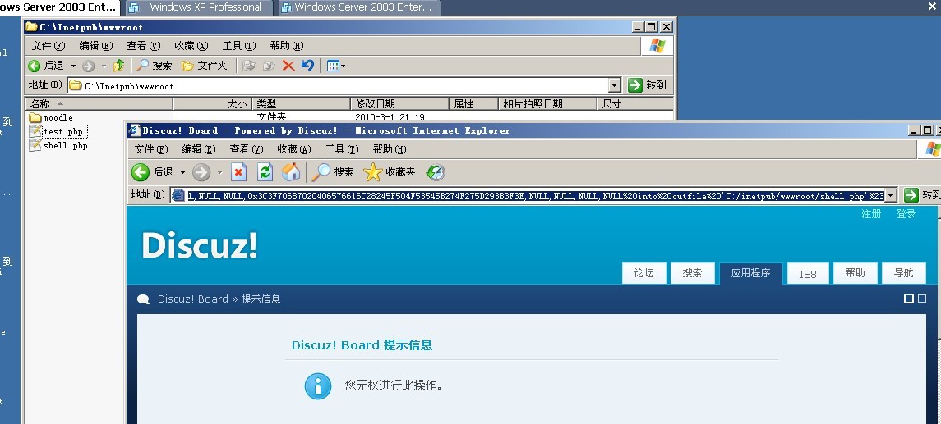
Task: Sort by 名称 column header
Action: coord(99,103)
